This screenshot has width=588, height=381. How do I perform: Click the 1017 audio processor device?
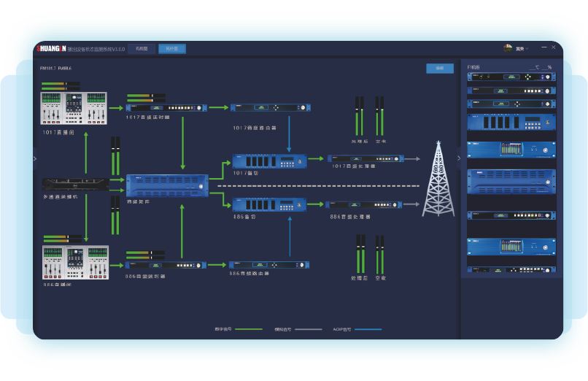click(365, 158)
